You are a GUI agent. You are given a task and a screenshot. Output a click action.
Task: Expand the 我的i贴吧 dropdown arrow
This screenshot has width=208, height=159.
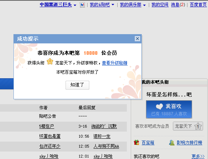click(113, 5)
